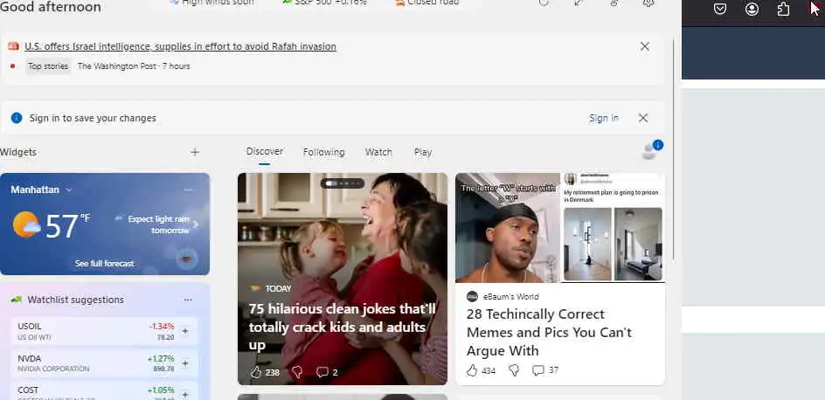
Task: Switch to the Watch tab
Action: (378, 152)
